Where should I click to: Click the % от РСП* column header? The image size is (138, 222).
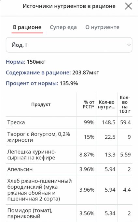(x=89, y=104)
